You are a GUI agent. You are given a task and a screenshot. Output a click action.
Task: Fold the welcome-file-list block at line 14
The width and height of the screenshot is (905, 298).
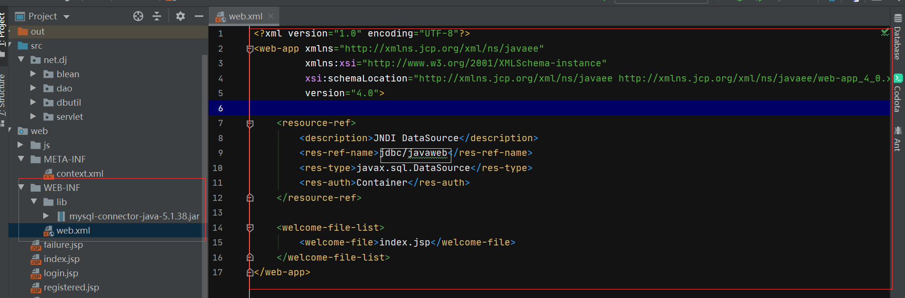[250, 228]
